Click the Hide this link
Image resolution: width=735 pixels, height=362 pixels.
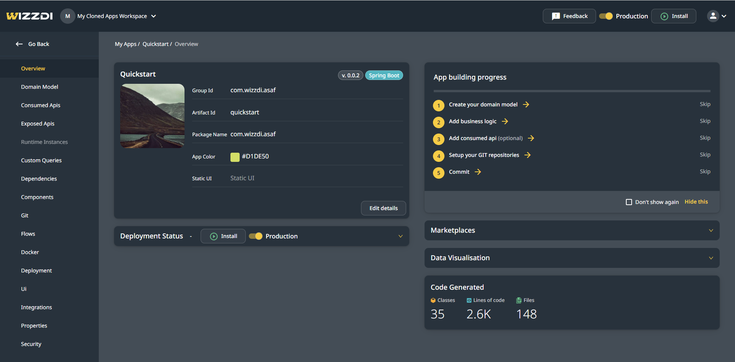tap(696, 202)
